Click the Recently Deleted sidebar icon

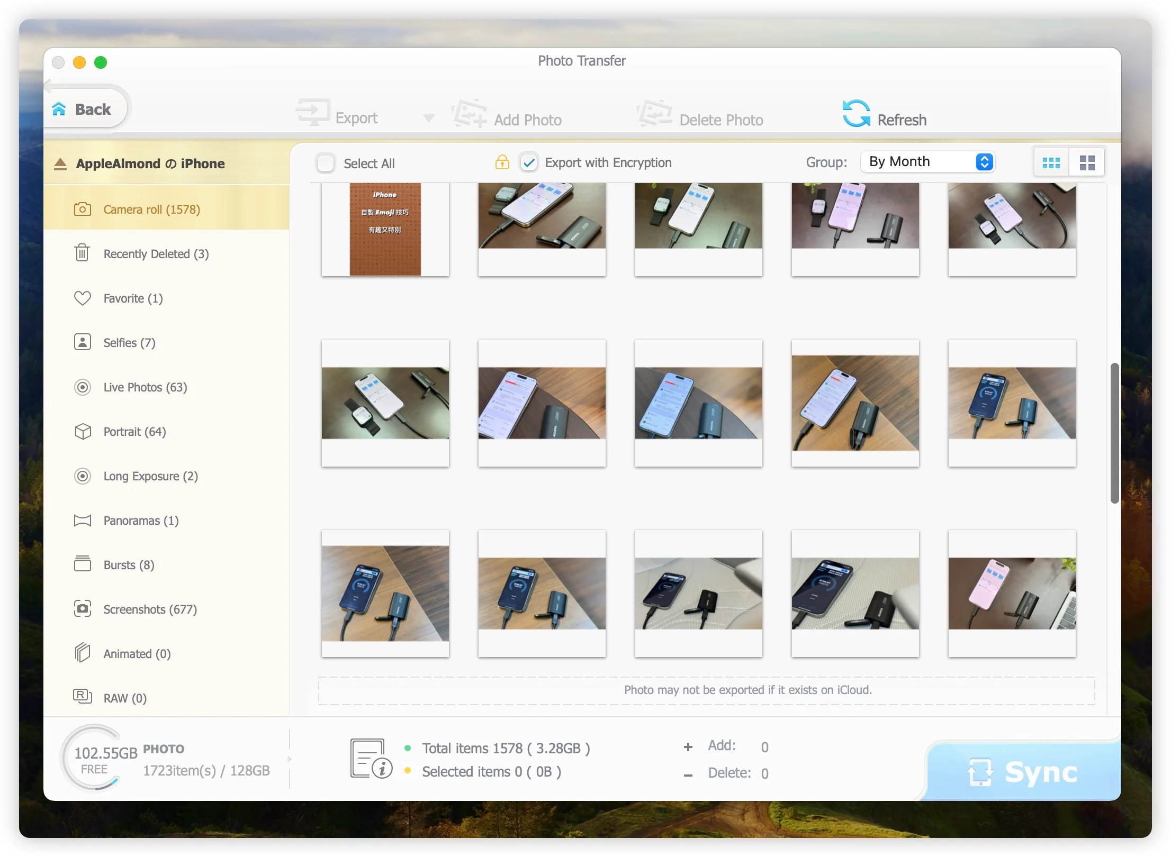(81, 253)
